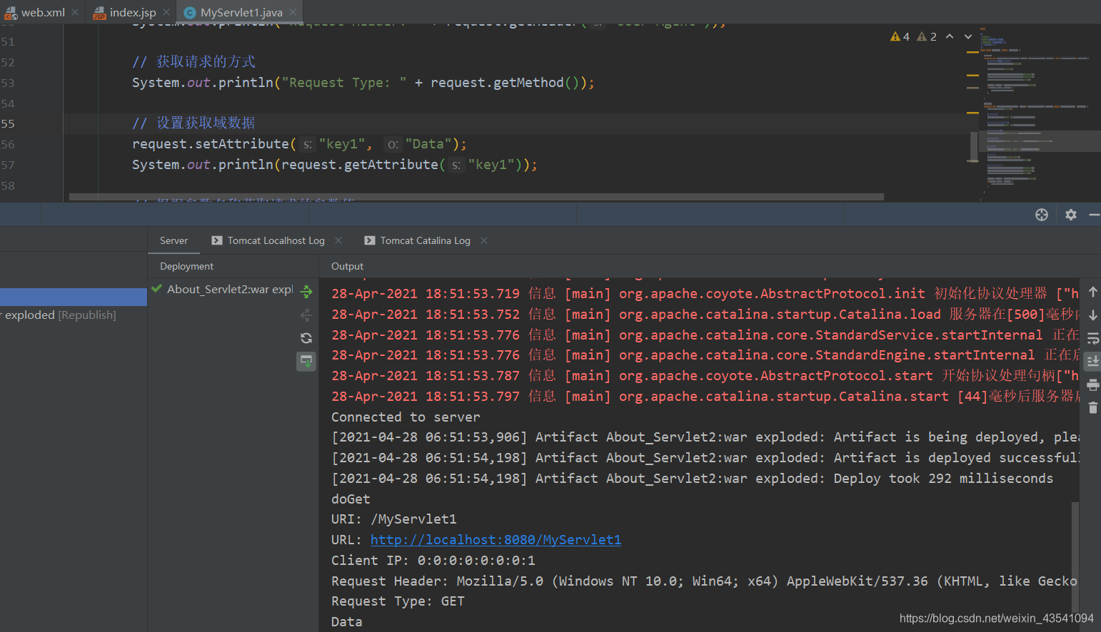Viewport: 1101px width, 632px height.
Task: Click the 'URI: /MyServlet1' console line
Action: coord(393,519)
